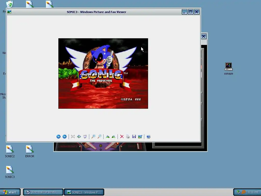The width and height of the screenshot is (261, 196).
Task: Select the Recycle Bin icon
Action: click(10, 4)
